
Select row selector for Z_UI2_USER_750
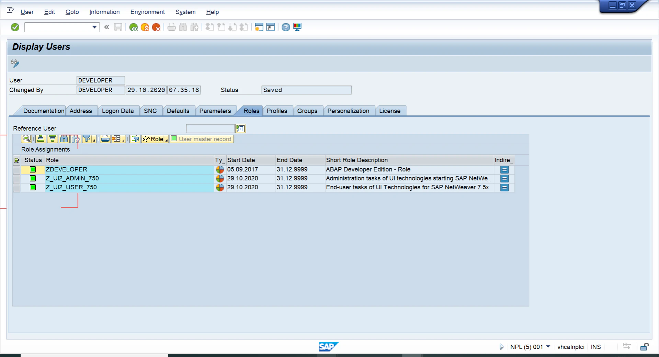[16, 187]
